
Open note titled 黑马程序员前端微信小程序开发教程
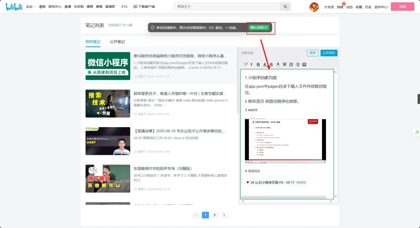click(181, 56)
